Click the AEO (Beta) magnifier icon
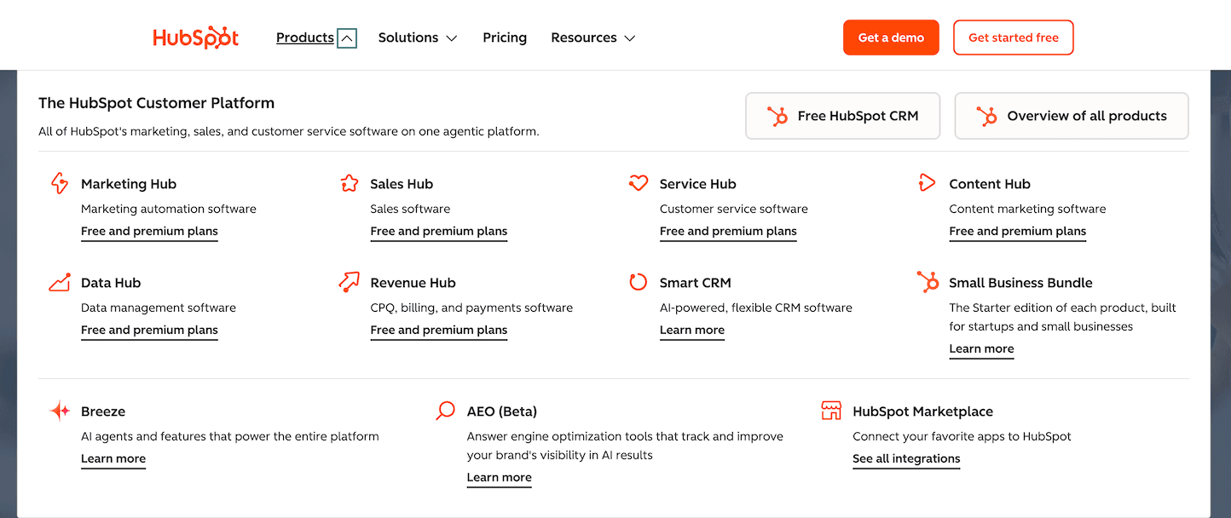The image size is (1231, 518). tap(445, 412)
